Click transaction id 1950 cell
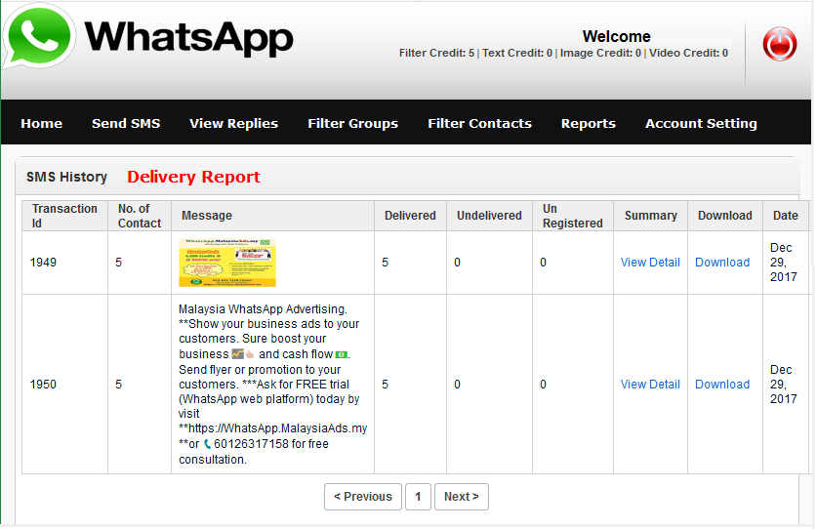The width and height of the screenshot is (817, 529). point(64,385)
